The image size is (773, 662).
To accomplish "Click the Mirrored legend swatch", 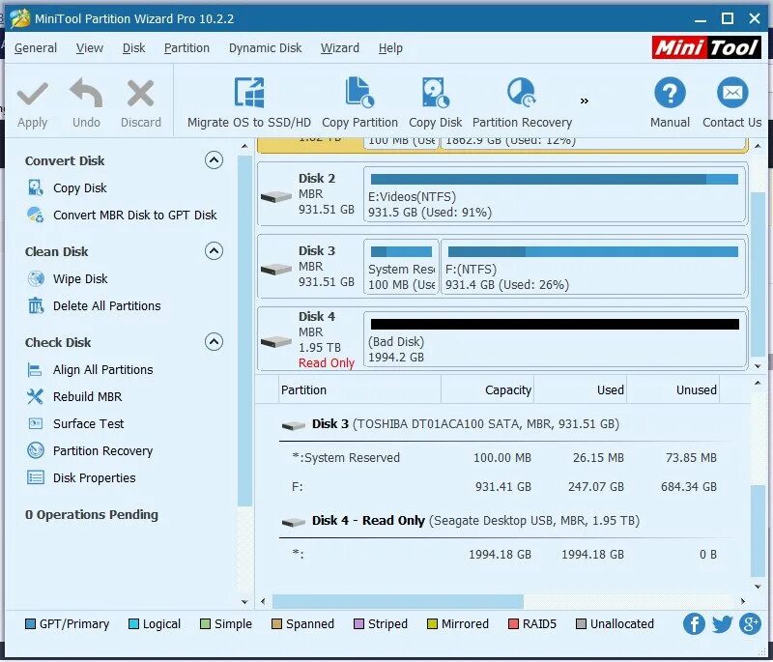I will 432,624.
